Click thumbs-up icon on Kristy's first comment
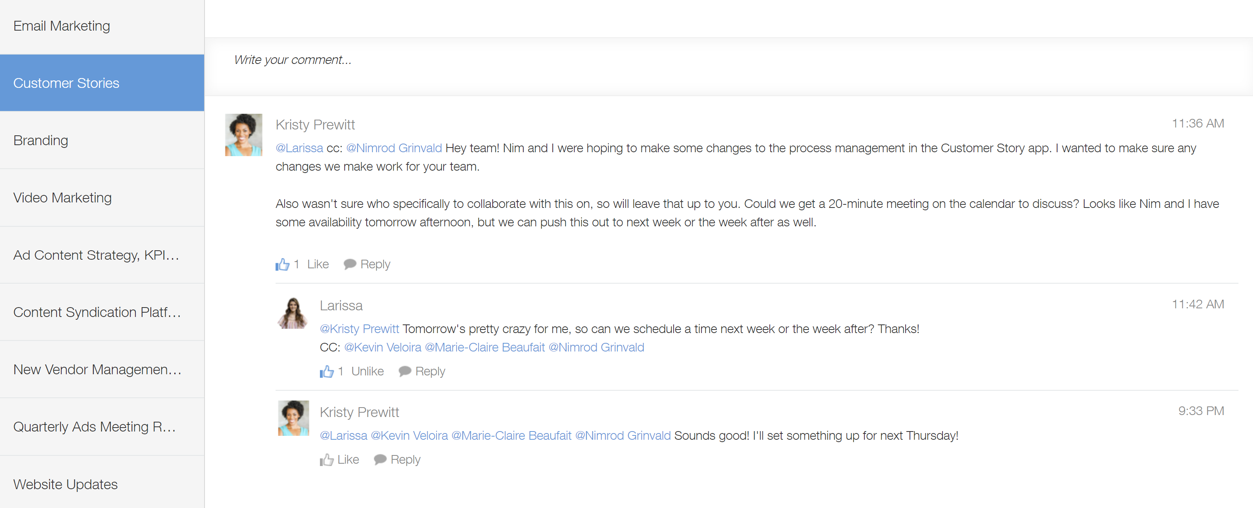Image resolution: width=1253 pixels, height=508 pixels. (283, 264)
